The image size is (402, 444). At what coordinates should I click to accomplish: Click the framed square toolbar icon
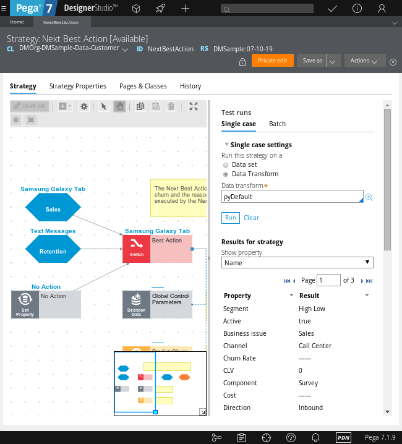[31, 120]
